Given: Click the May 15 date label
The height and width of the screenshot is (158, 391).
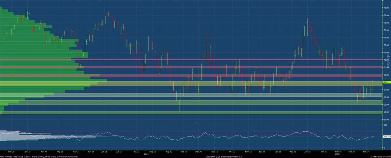Looking at the screenshot, I should click(60, 151).
